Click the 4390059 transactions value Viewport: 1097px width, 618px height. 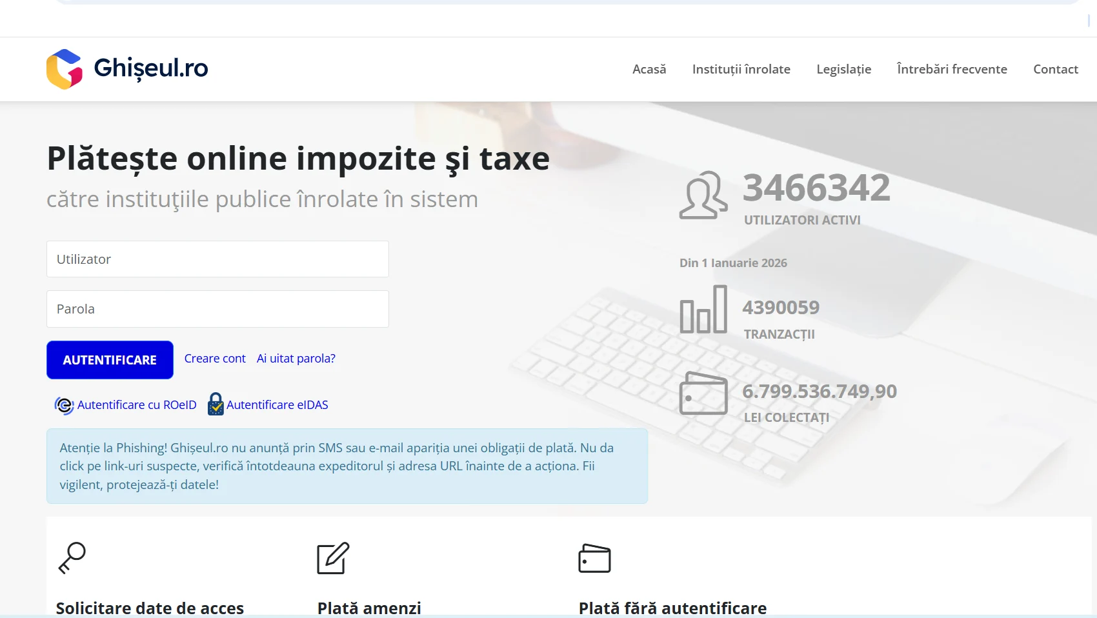pos(781,308)
